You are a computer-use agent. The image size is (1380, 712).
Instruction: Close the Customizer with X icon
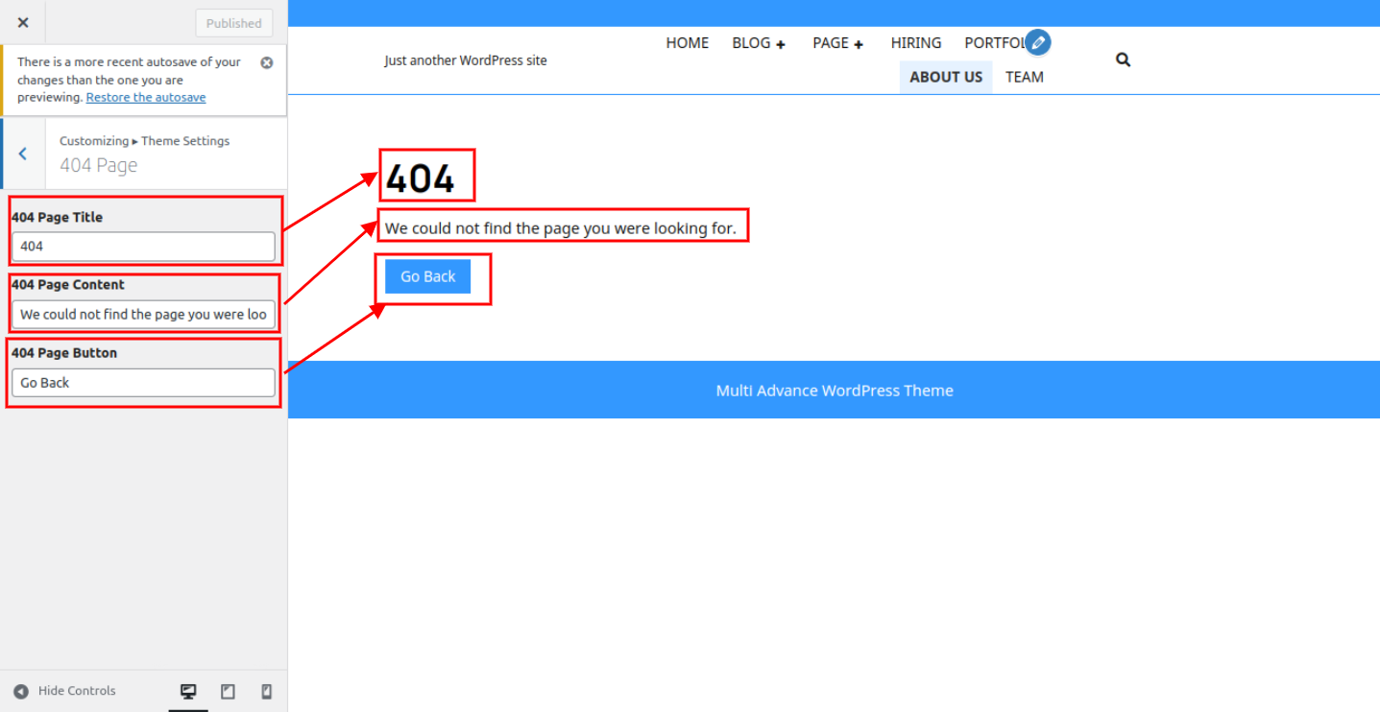pos(23,22)
